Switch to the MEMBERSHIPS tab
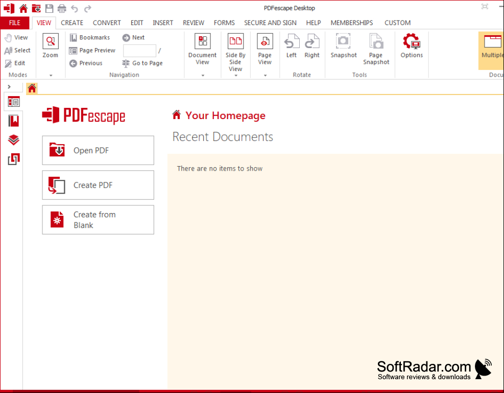 [x=352, y=23]
